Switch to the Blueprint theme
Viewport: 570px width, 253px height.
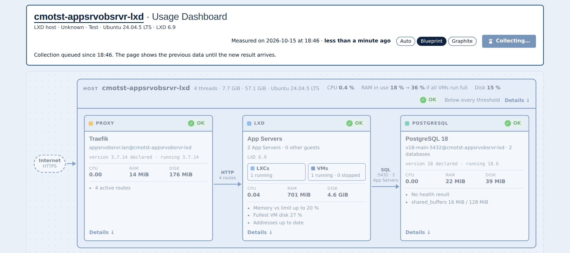pos(431,41)
